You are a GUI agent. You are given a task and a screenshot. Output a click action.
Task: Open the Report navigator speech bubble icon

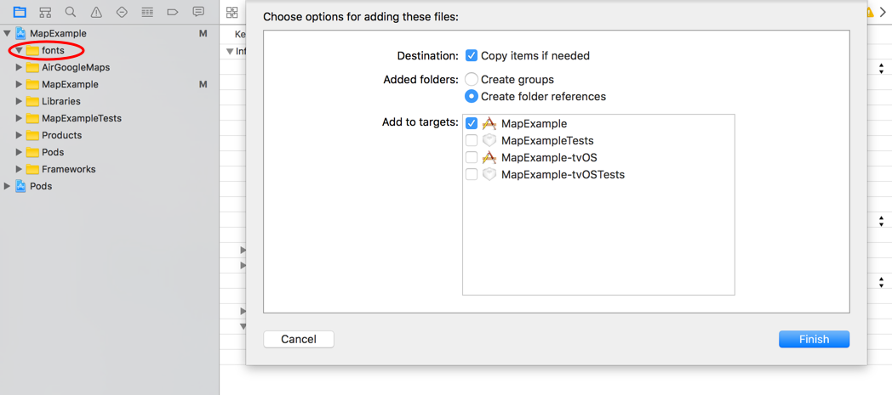tap(198, 11)
